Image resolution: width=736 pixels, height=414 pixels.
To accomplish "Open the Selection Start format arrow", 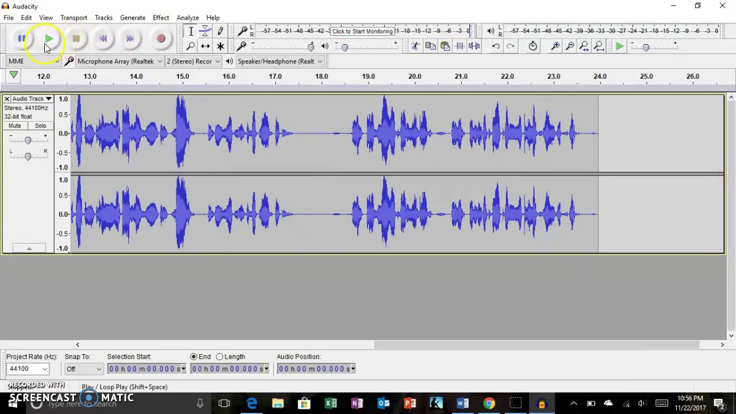I will [183, 369].
